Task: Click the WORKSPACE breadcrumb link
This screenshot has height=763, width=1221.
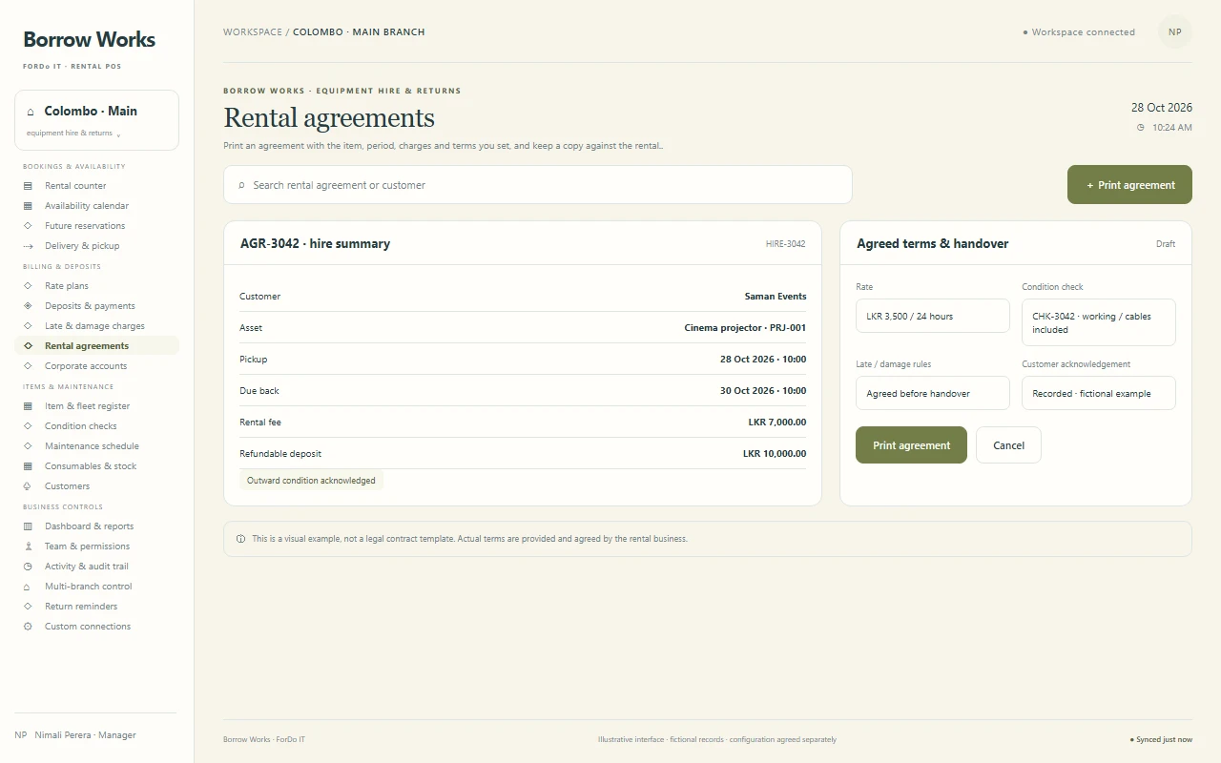Action: (x=253, y=31)
